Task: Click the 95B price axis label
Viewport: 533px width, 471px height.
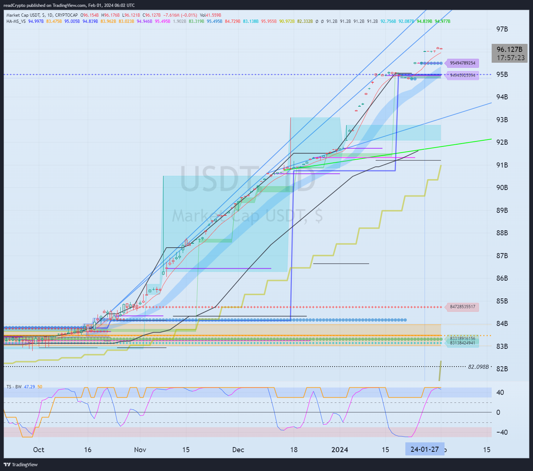Action: tap(502, 74)
